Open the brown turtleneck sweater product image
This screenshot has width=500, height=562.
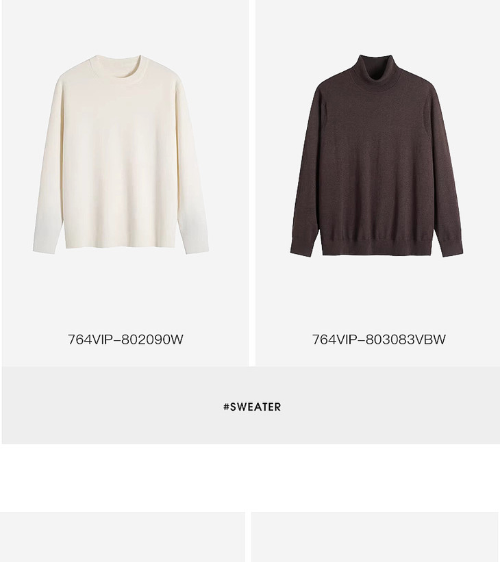click(x=377, y=155)
